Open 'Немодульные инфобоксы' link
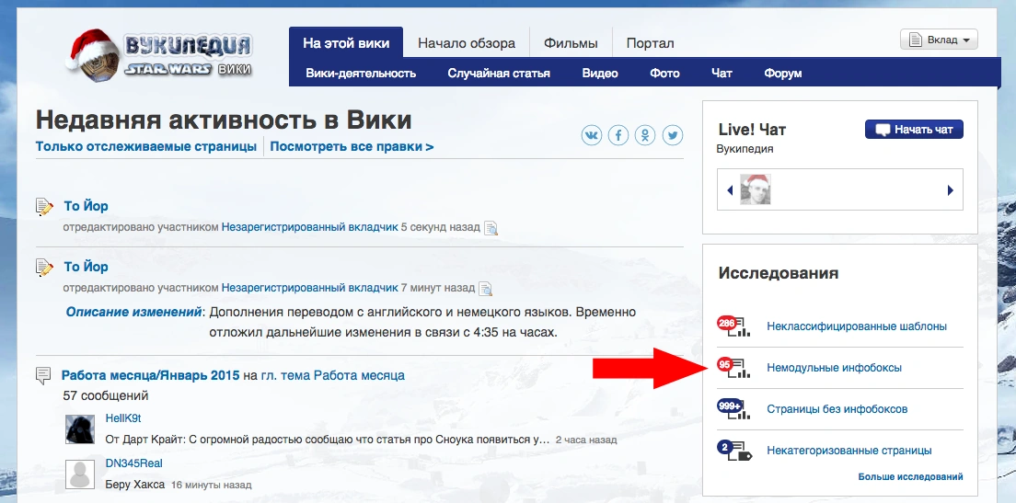 coord(834,368)
